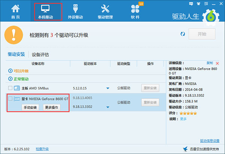Click the 驱动版本 column header
The image size is (225, 154).
coord(90,64)
